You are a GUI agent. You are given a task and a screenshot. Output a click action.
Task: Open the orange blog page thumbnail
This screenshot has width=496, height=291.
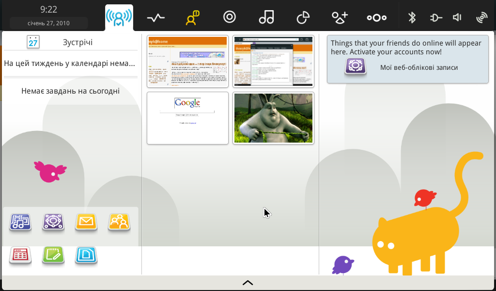[187, 62]
